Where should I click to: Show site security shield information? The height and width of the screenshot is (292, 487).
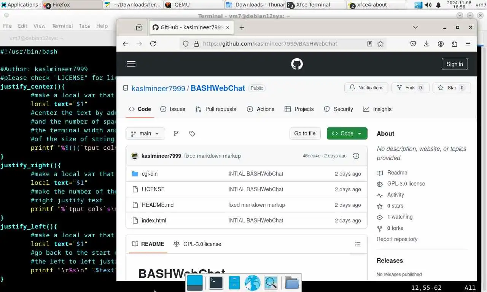[x=186, y=44]
